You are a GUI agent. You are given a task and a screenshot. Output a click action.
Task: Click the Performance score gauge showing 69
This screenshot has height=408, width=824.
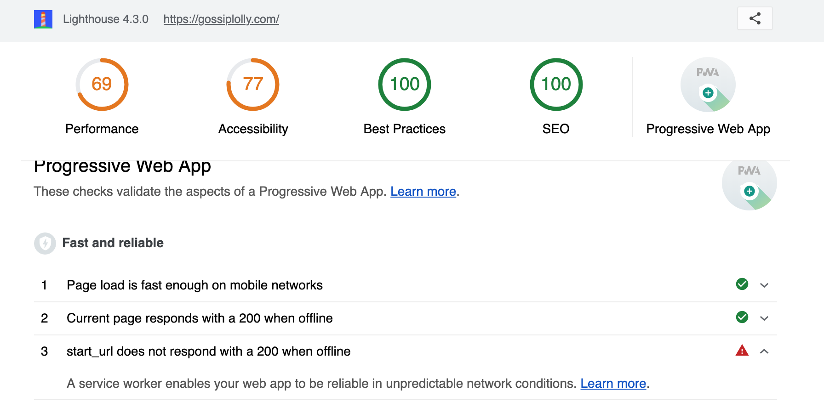click(x=102, y=85)
